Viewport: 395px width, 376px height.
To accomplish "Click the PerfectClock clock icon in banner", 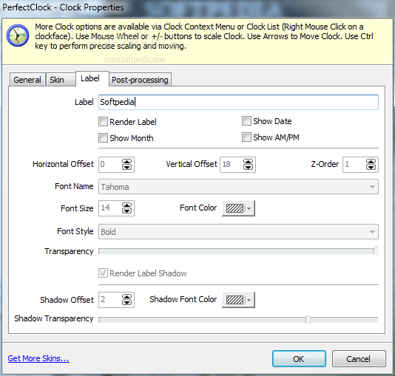I will (x=17, y=35).
